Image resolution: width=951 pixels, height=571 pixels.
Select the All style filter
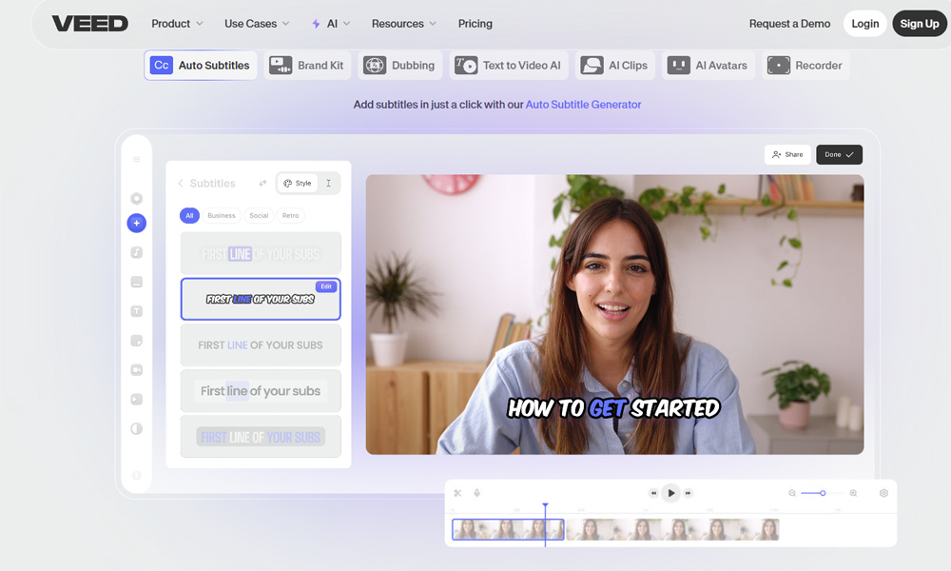tap(189, 215)
